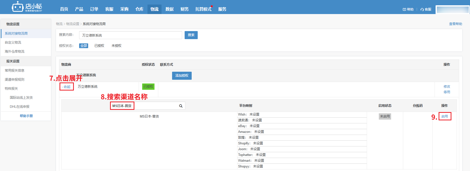The height and width of the screenshot is (171, 470).
Task: Click the Wish: 未设置 mapping row
Action: (x=302, y=115)
